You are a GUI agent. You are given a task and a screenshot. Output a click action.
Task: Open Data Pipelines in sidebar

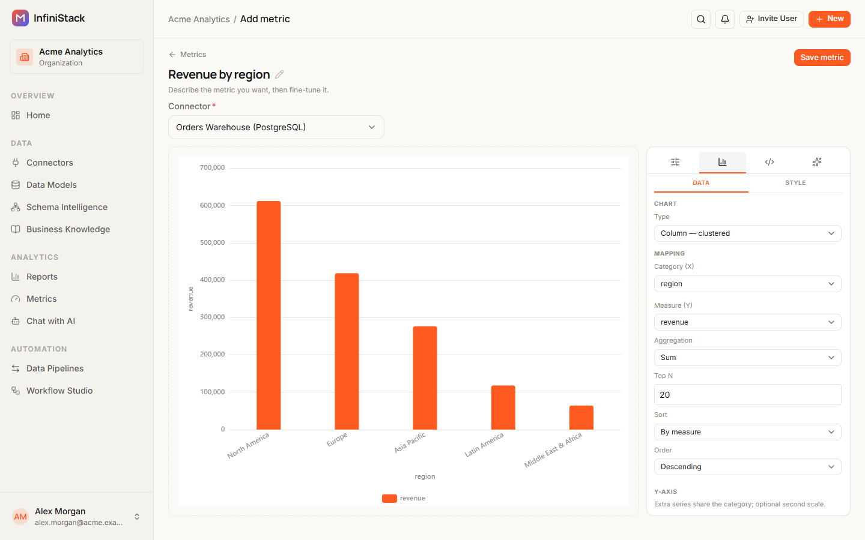coord(77,368)
